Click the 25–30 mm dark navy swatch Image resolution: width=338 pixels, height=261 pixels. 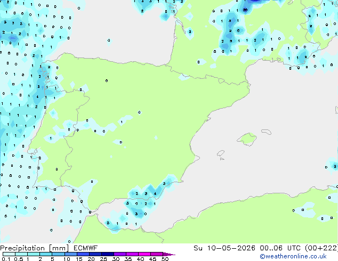[107, 254]
